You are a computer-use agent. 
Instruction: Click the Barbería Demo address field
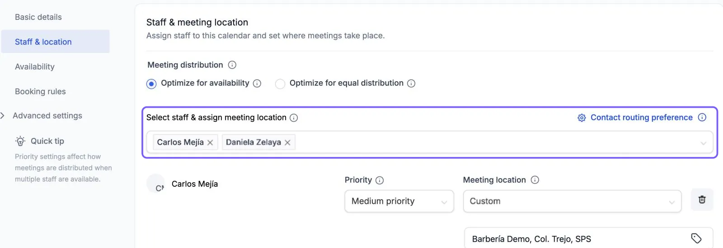(588, 239)
